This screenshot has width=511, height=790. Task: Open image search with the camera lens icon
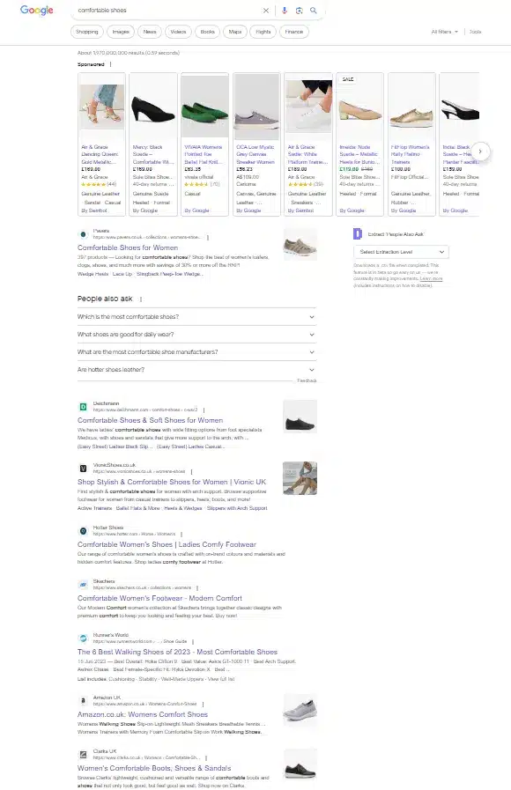pos(299,11)
